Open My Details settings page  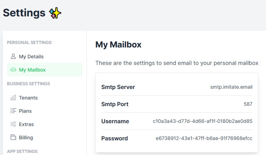[45, 57]
